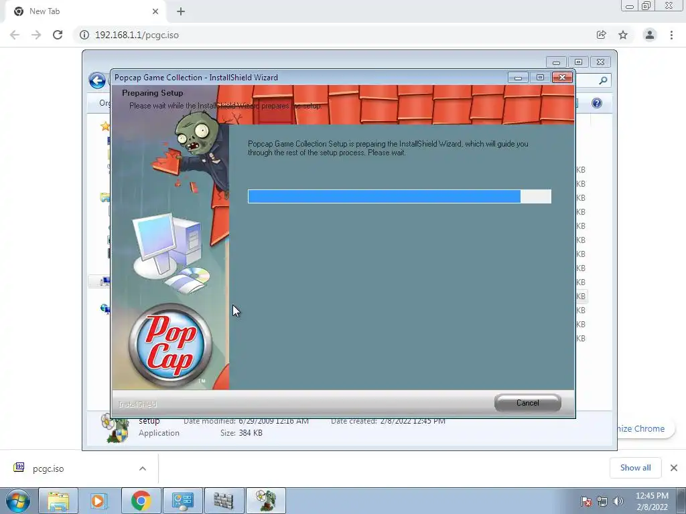Viewport: 686px width, 514px height.
Task: Open the Chrome three-dot menu
Action: click(x=671, y=35)
